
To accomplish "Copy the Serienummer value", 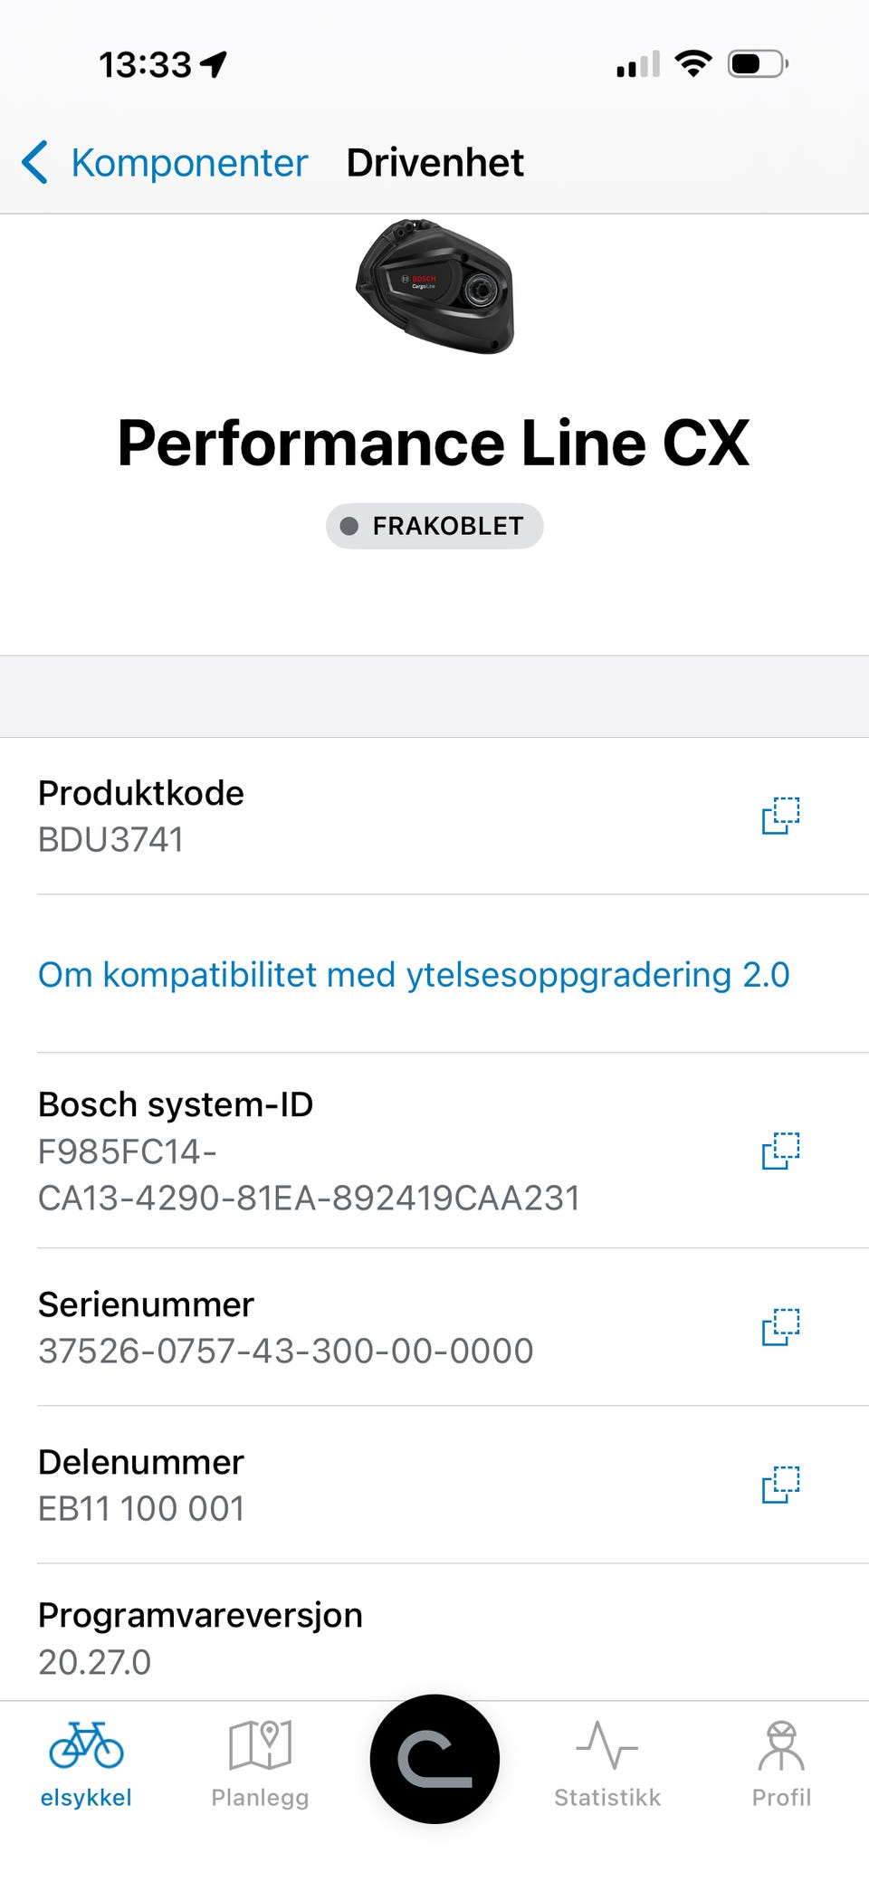I will click(780, 1327).
